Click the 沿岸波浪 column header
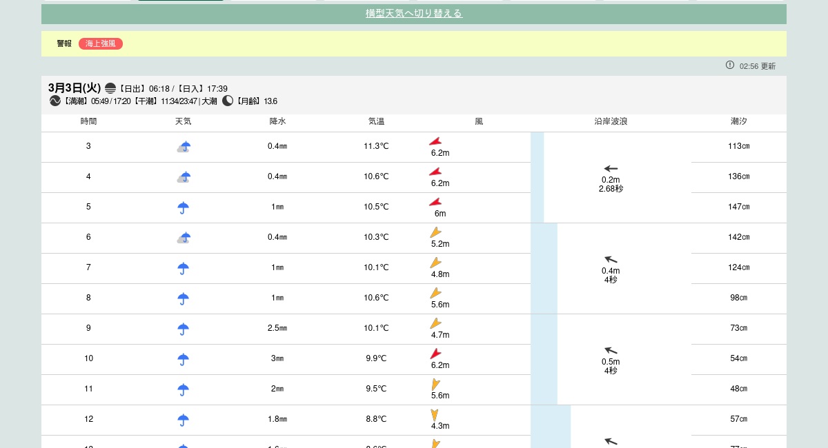 pos(611,121)
